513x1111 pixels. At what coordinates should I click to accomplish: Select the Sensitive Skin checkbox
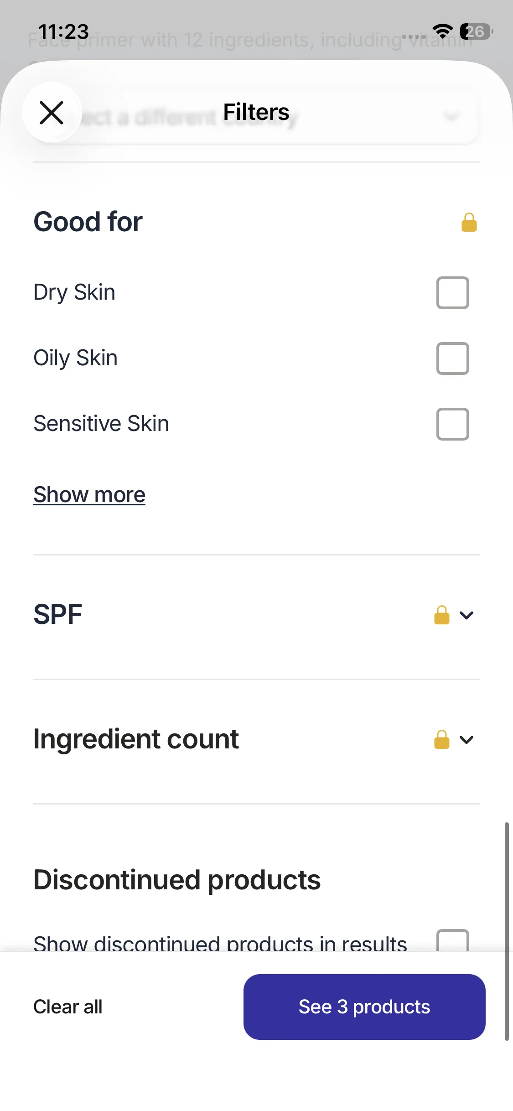coord(452,424)
